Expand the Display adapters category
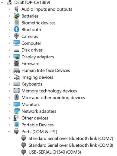Viewport: 117px width, 156px height. (9, 57)
